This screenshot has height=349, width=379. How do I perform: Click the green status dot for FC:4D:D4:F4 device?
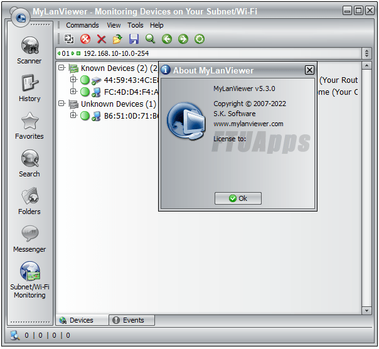85,92
